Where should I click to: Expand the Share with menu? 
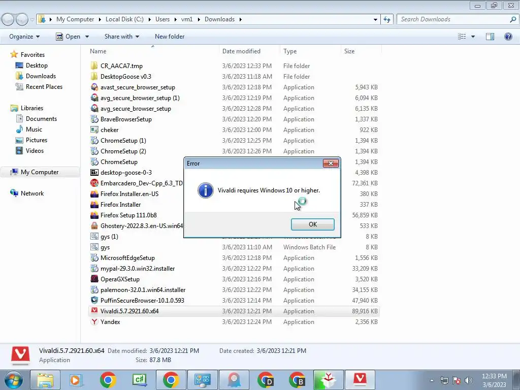[122, 37]
